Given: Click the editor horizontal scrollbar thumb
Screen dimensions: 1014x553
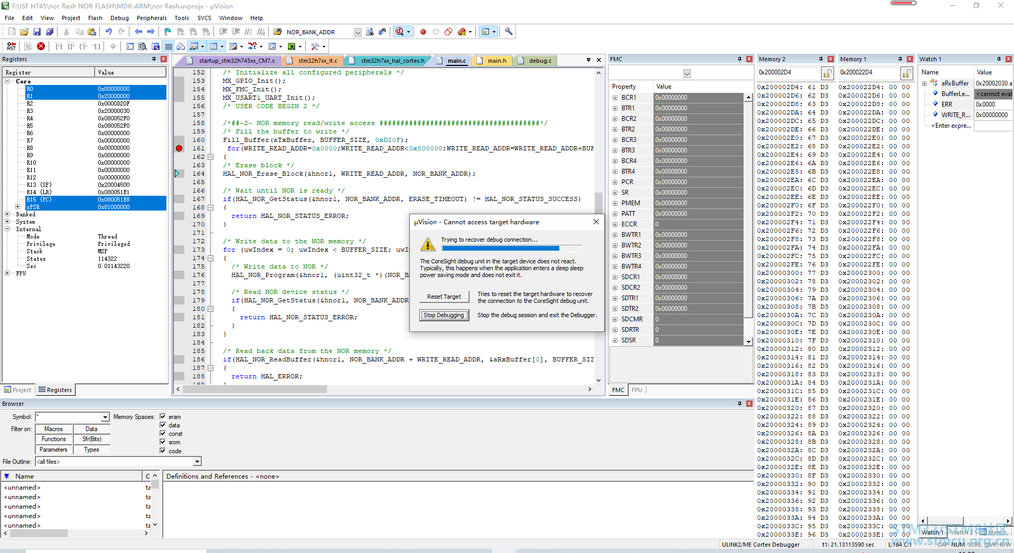Looking at the screenshot, I should (x=255, y=389).
